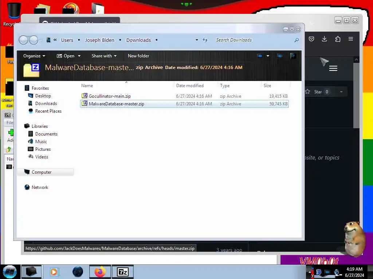This screenshot has height=279, width=373.
Task: Select the Gocullinator-main.zip file icon
Action: tap(85, 96)
